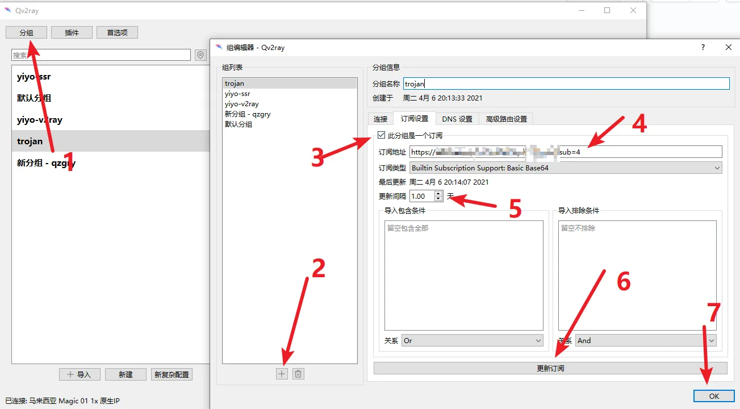Click the Qv2ray logo in main title bar
Image resolution: width=740 pixels, height=409 pixels.
(x=7, y=10)
